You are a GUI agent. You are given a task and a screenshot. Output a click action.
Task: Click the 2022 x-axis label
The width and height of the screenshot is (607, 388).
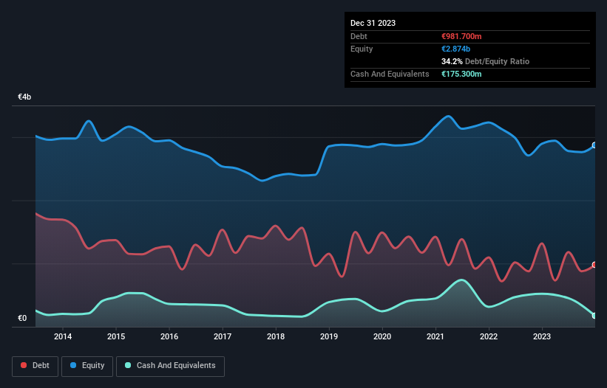[x=489, y=336]
